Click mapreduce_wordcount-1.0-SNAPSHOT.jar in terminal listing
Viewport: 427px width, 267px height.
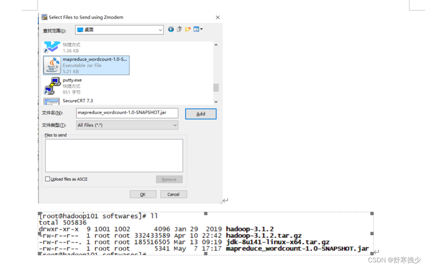click(x=297, y=248)
